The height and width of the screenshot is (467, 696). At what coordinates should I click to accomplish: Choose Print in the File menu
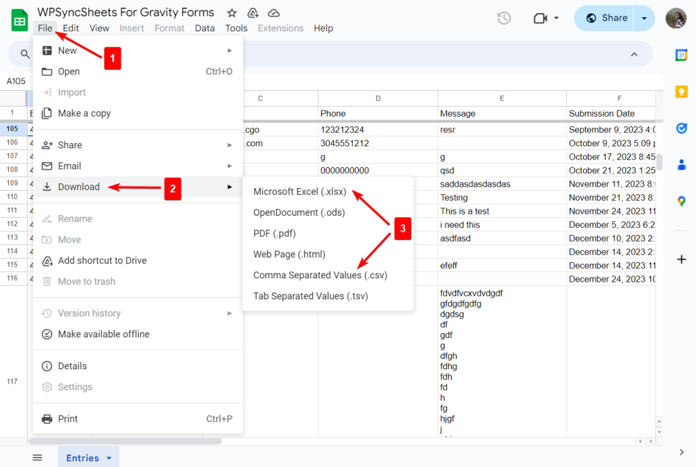pos(138,419)
